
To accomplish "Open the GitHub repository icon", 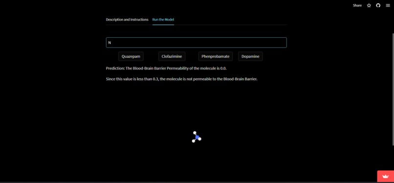I will click(x=378, y=5).
